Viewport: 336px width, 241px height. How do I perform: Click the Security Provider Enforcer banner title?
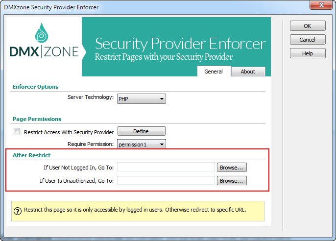click(180, 44)
